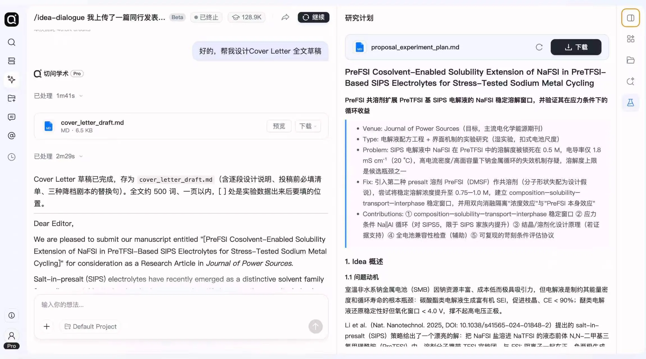Click the app logo in the sidebar

tap(12, 19)
